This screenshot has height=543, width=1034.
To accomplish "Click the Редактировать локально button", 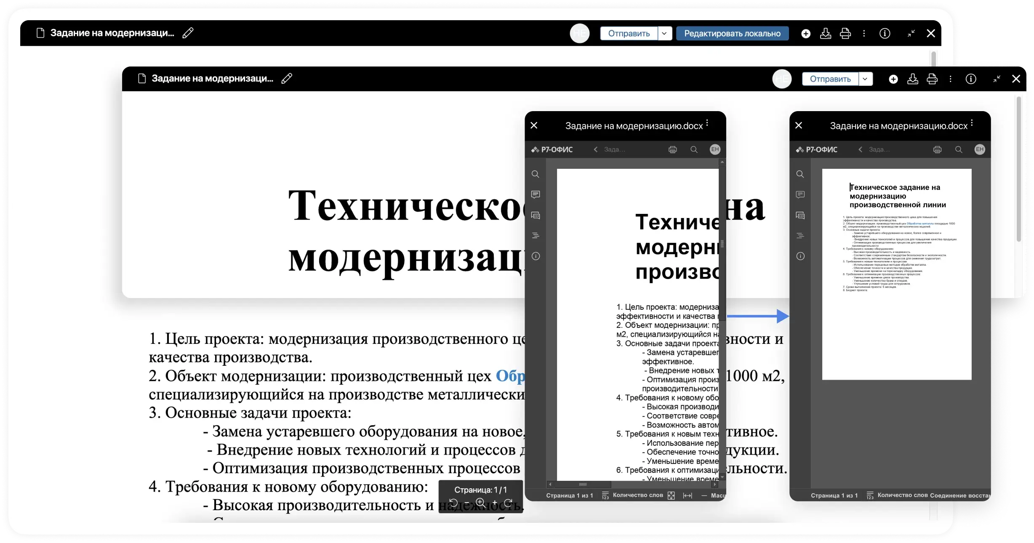I will click(732, 33).
